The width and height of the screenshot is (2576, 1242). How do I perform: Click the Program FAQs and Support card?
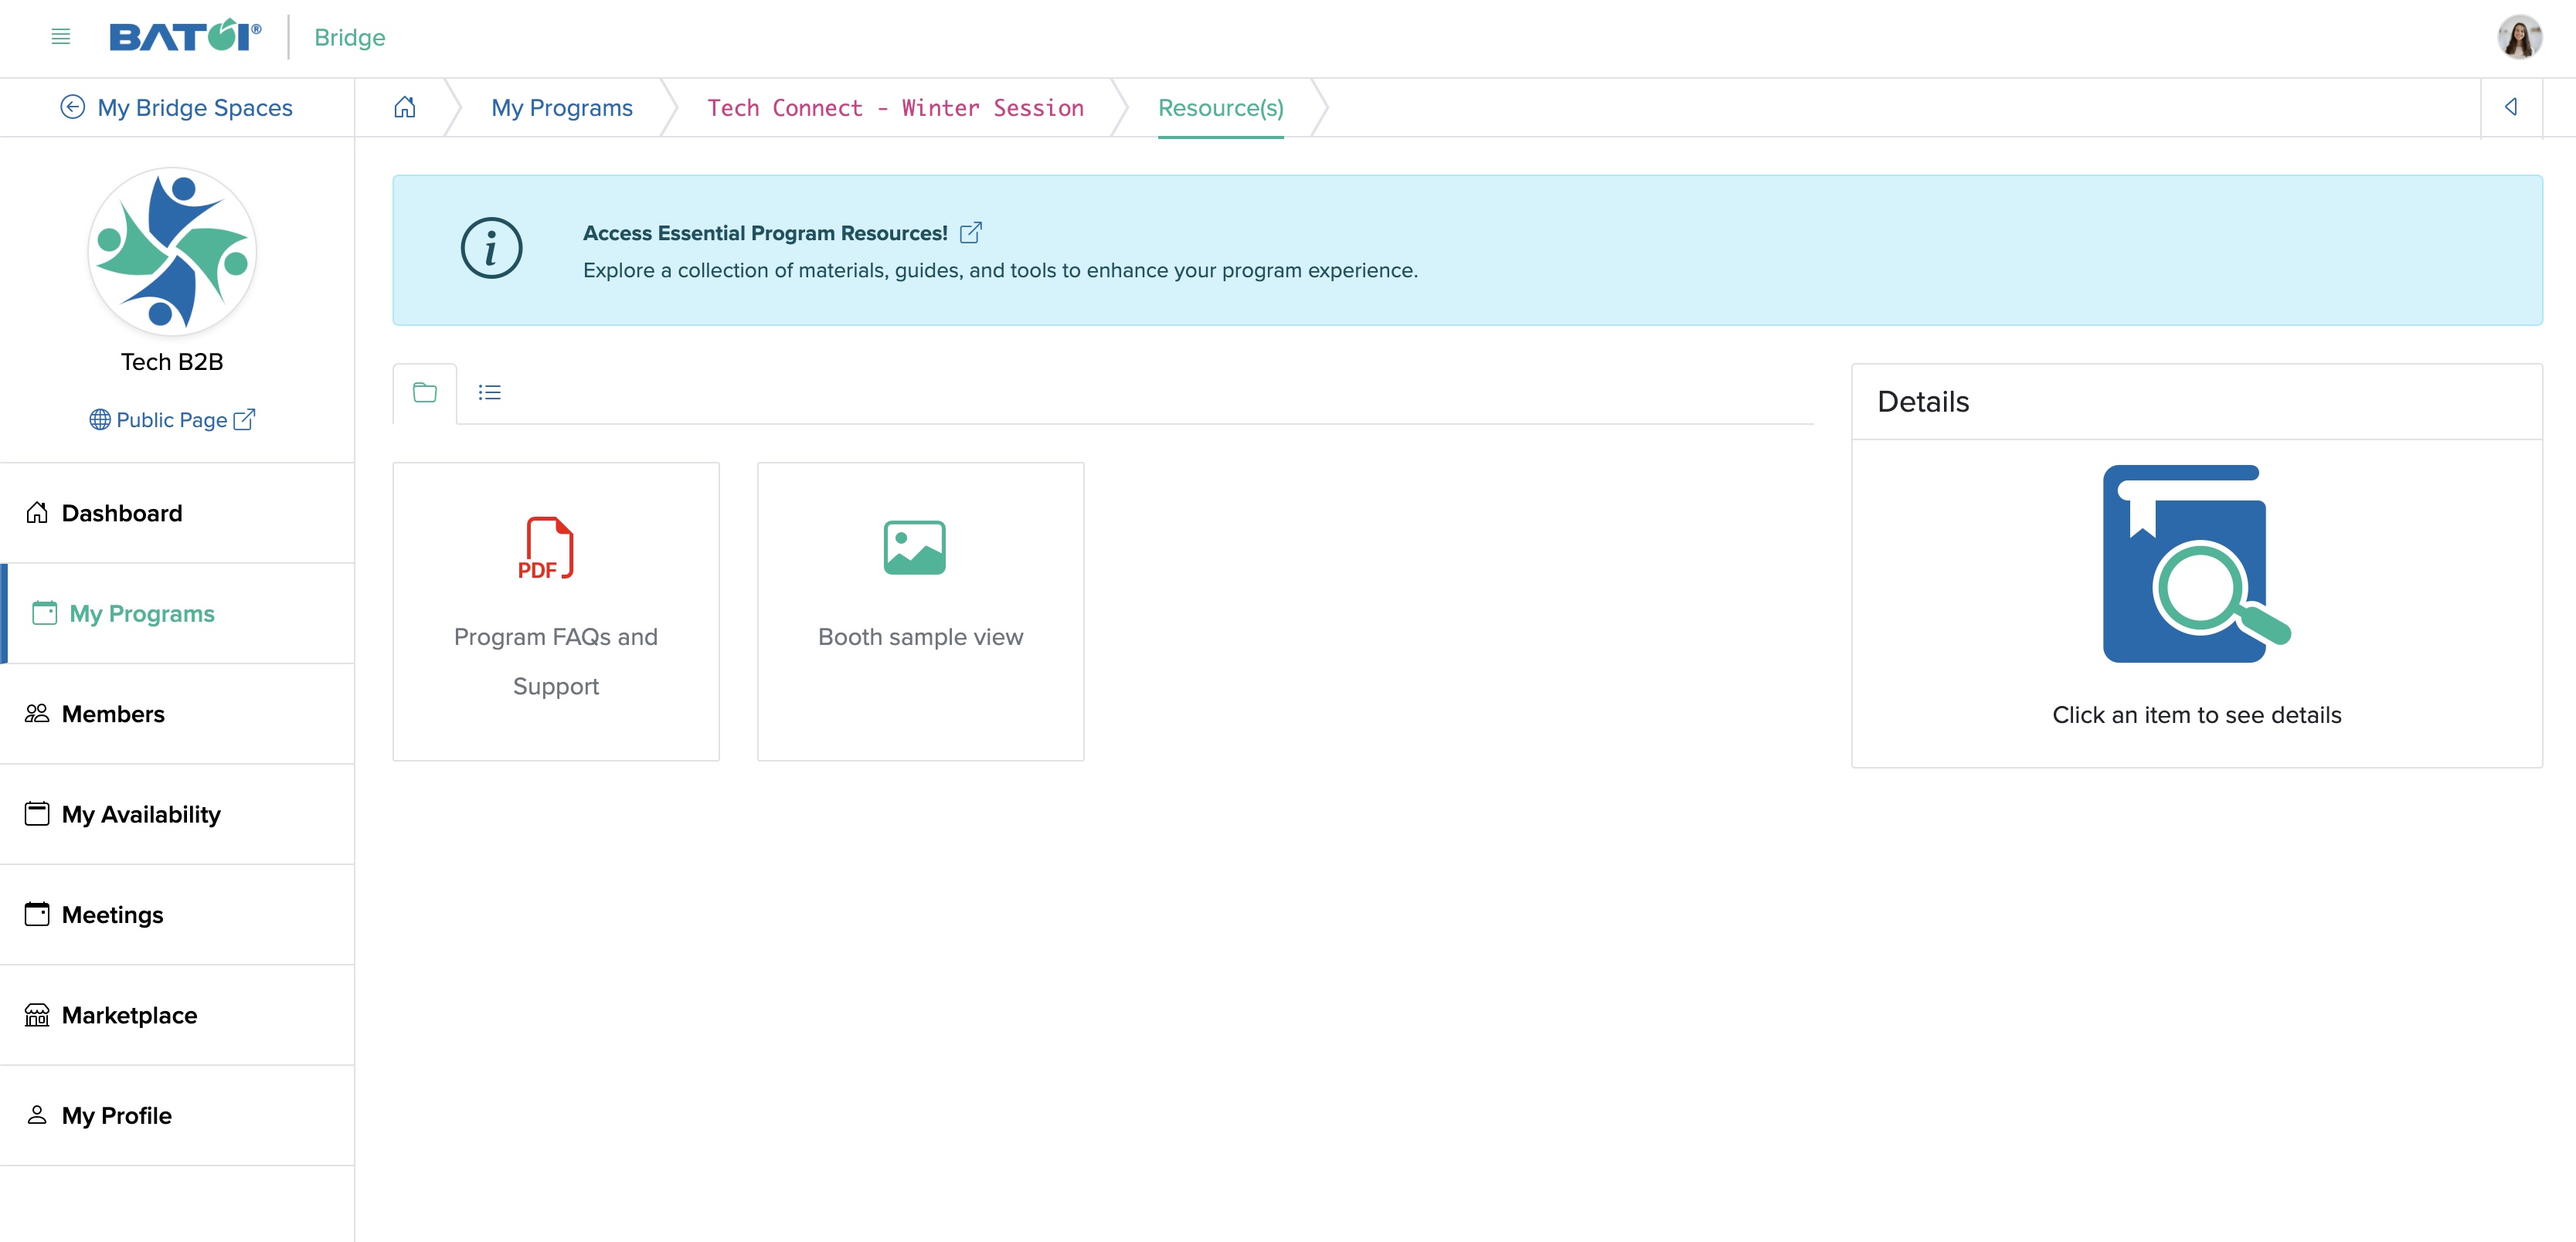point(556,609)
